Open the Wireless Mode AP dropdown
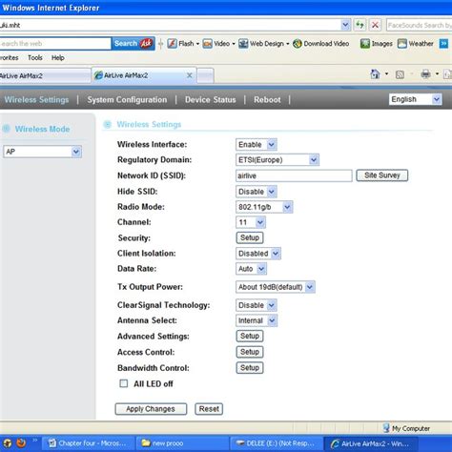Screen dimensions: 452x452 click(42, 152)
